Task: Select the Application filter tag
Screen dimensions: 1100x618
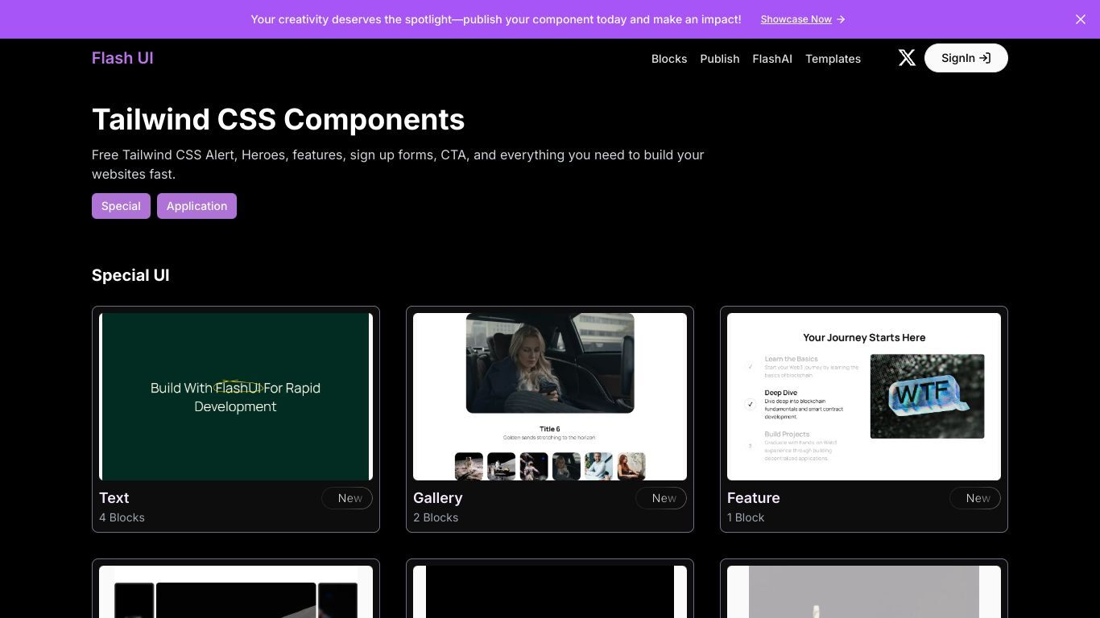Action: click(196, 206)
